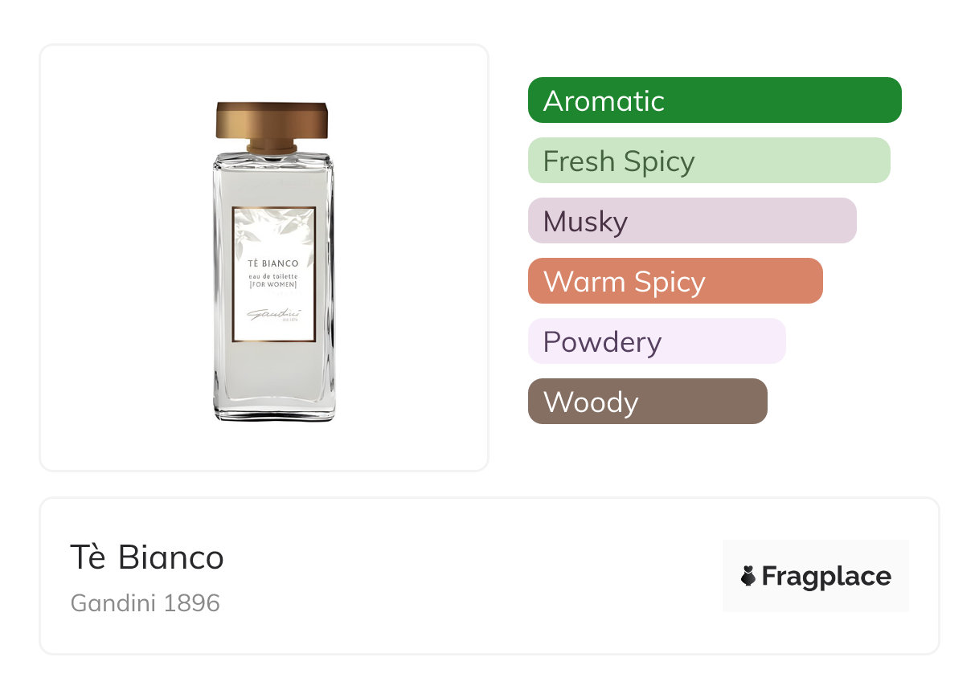979x694 pixels.
Task: Click the Fragplace perfume bottle logo icon
Action: pyautogui.click(x=748, y=576)
